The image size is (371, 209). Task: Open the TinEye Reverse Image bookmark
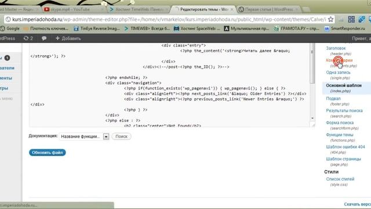pos(97,28)
